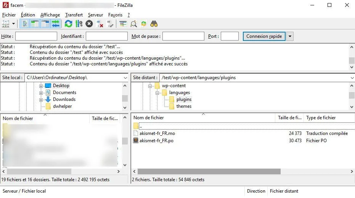Expand the Desktop tree node

click(x=41, y=86)
